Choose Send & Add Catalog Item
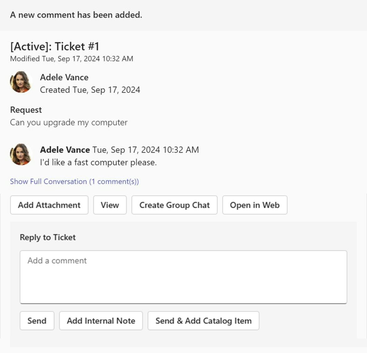Viewport: 367px width, 353px height. (203, 321)
